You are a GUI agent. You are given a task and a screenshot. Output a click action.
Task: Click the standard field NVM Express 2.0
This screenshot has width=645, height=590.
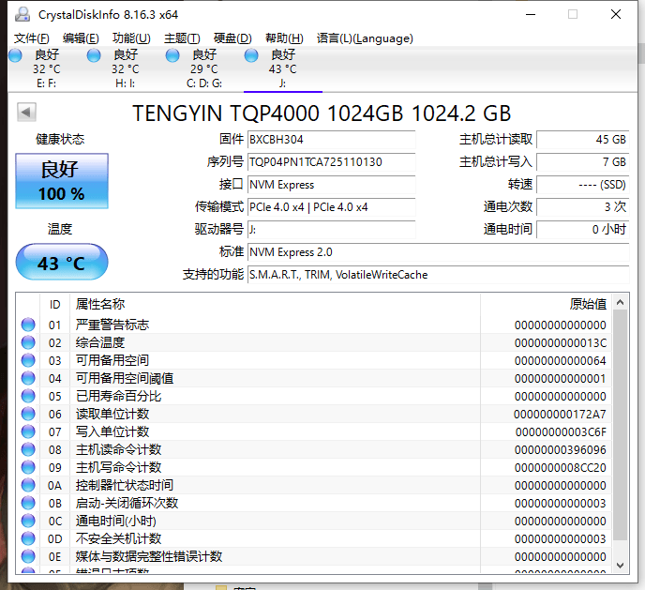(x=438, y=252)
